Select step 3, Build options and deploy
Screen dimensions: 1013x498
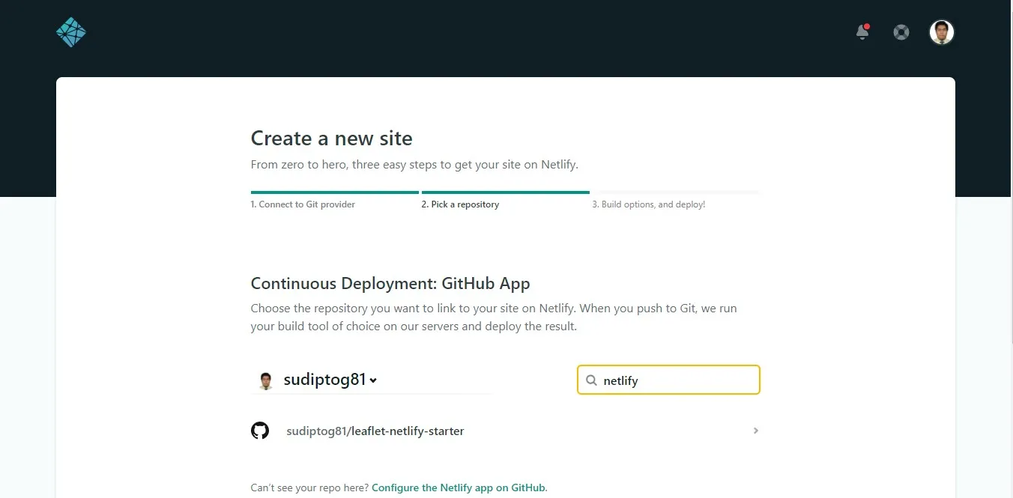(x=648, y=204)
